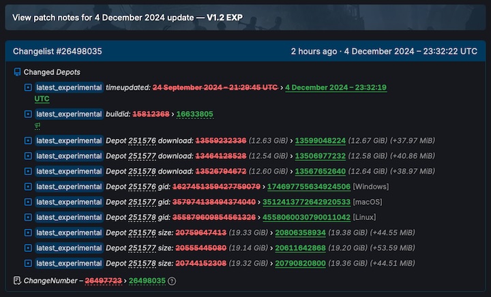
Task: Click the branch icon beside timeupdated row
Action: (28, 88)
